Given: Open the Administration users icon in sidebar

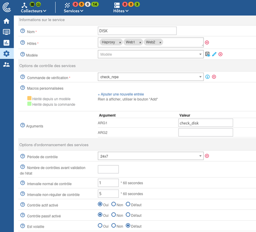Looking at the screenshot, I should point(6,65).
